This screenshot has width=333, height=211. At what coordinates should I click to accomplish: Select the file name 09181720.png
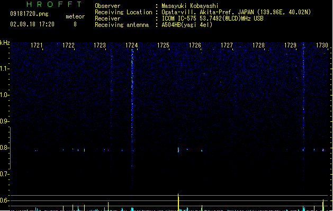(x=29, y=14)
